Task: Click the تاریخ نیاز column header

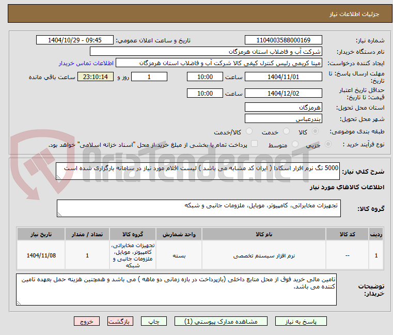Action: 41,234
